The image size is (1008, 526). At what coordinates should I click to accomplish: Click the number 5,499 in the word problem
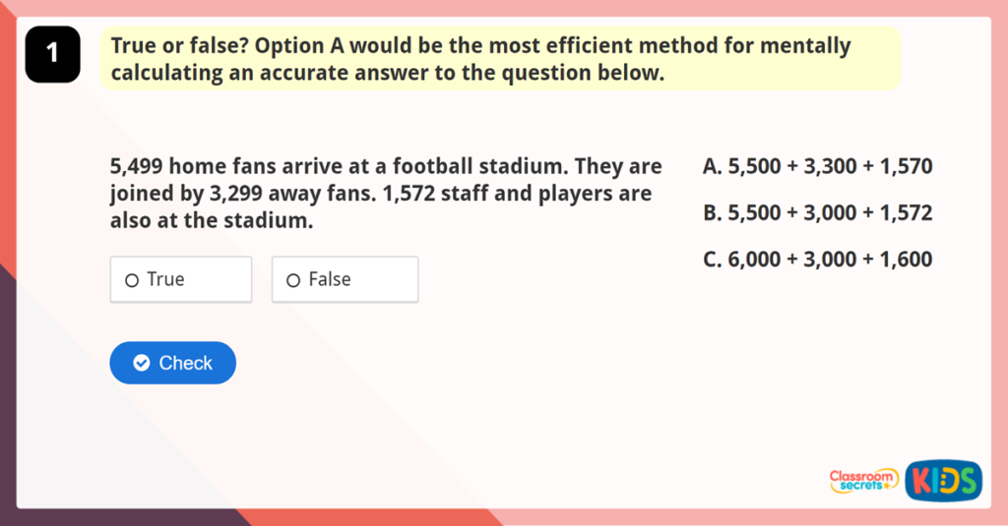137,166
